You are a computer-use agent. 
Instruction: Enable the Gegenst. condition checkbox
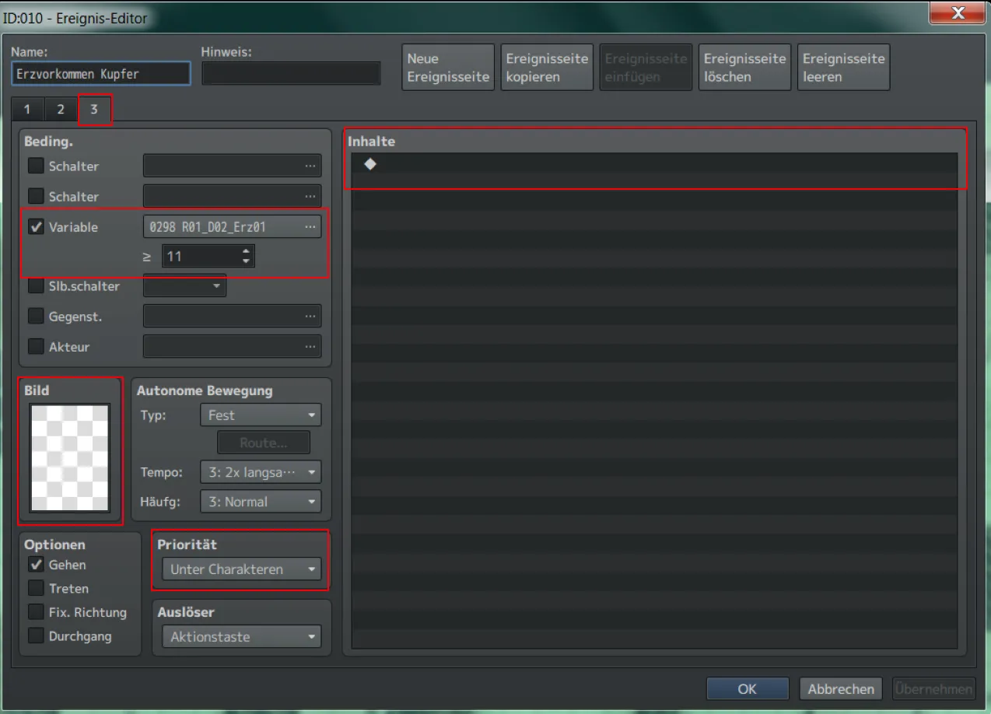(36, 317)
